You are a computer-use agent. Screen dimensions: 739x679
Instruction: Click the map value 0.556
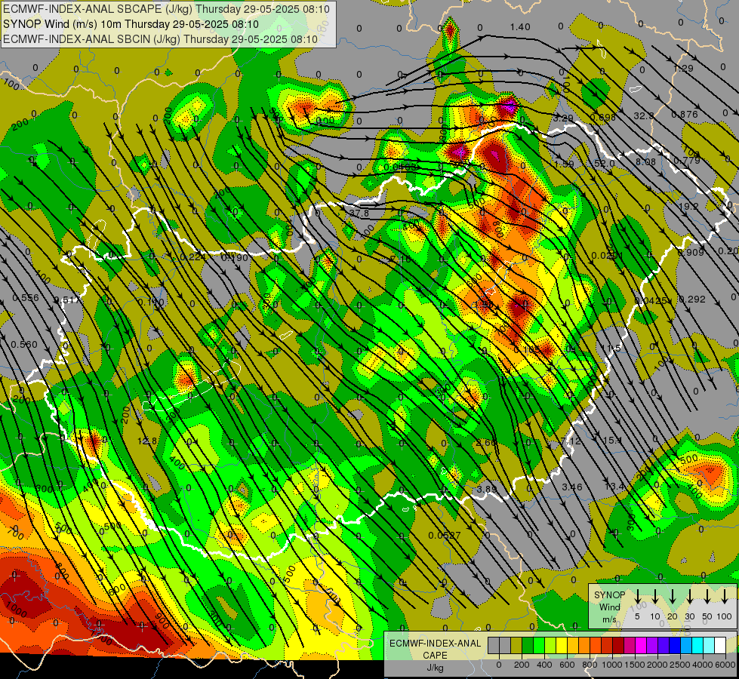26,297
